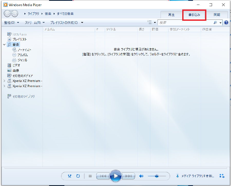Image resolution: width=231 pixels, height=186 pixels.
Task: Click the メディア ライブラリを更新... status text
Action: (x=198, y=176)
